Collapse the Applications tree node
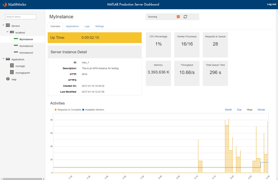 pos(3,59)
